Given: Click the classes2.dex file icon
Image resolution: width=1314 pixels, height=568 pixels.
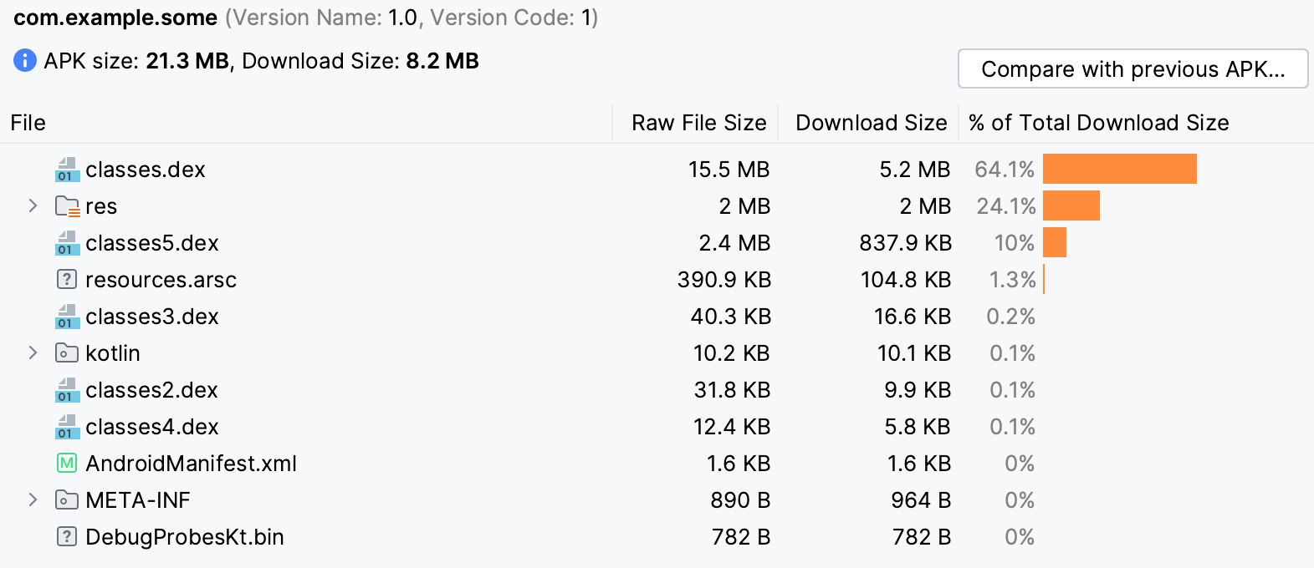Looking at the screenshot, I should 67,390.
